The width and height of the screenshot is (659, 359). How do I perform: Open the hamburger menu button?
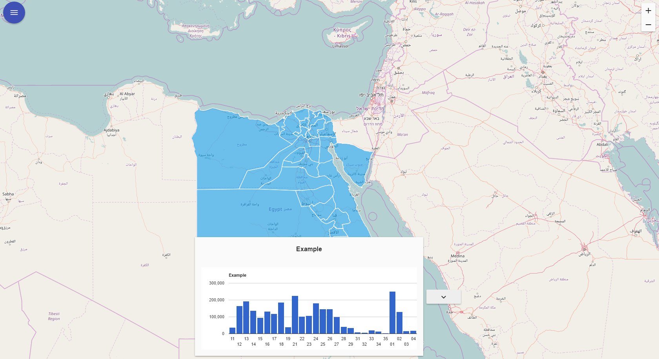[x=14, y=13]
